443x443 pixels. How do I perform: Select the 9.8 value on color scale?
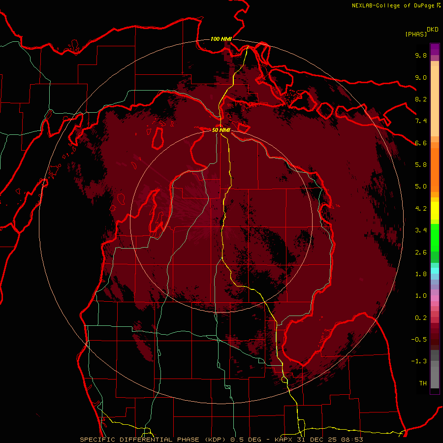click(x=421, y=55)
